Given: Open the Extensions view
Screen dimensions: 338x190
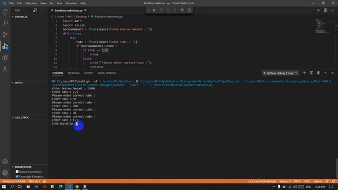Looking at the screenshot, I should click(x=5, y=58).
